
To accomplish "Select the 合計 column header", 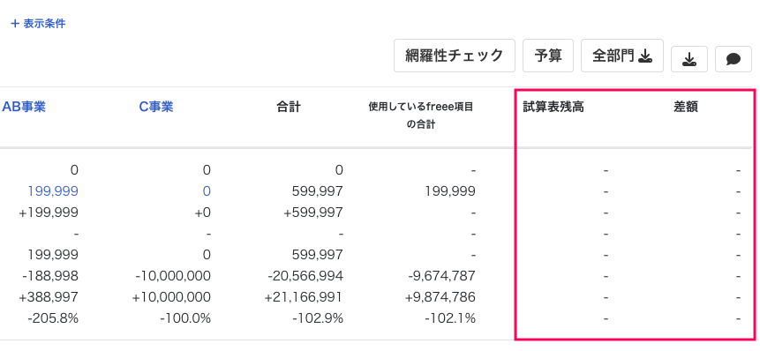I will pos(289,107).
